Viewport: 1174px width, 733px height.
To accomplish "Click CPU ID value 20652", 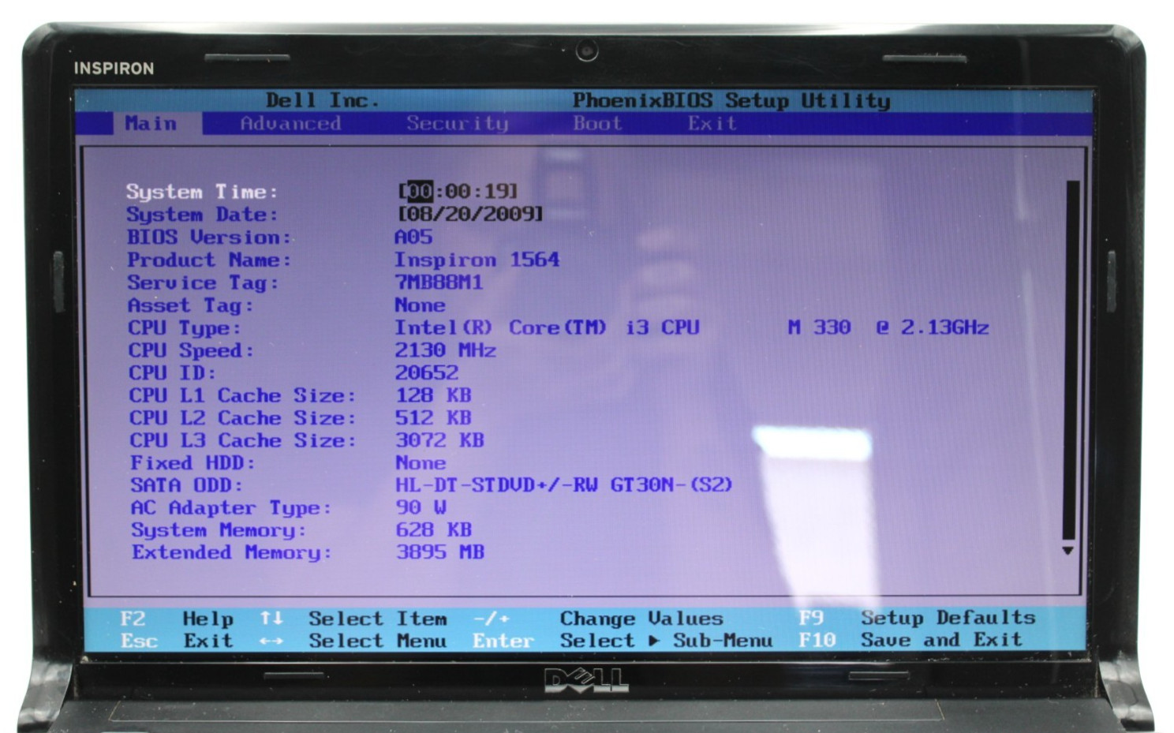I will (x=426, y=373).
